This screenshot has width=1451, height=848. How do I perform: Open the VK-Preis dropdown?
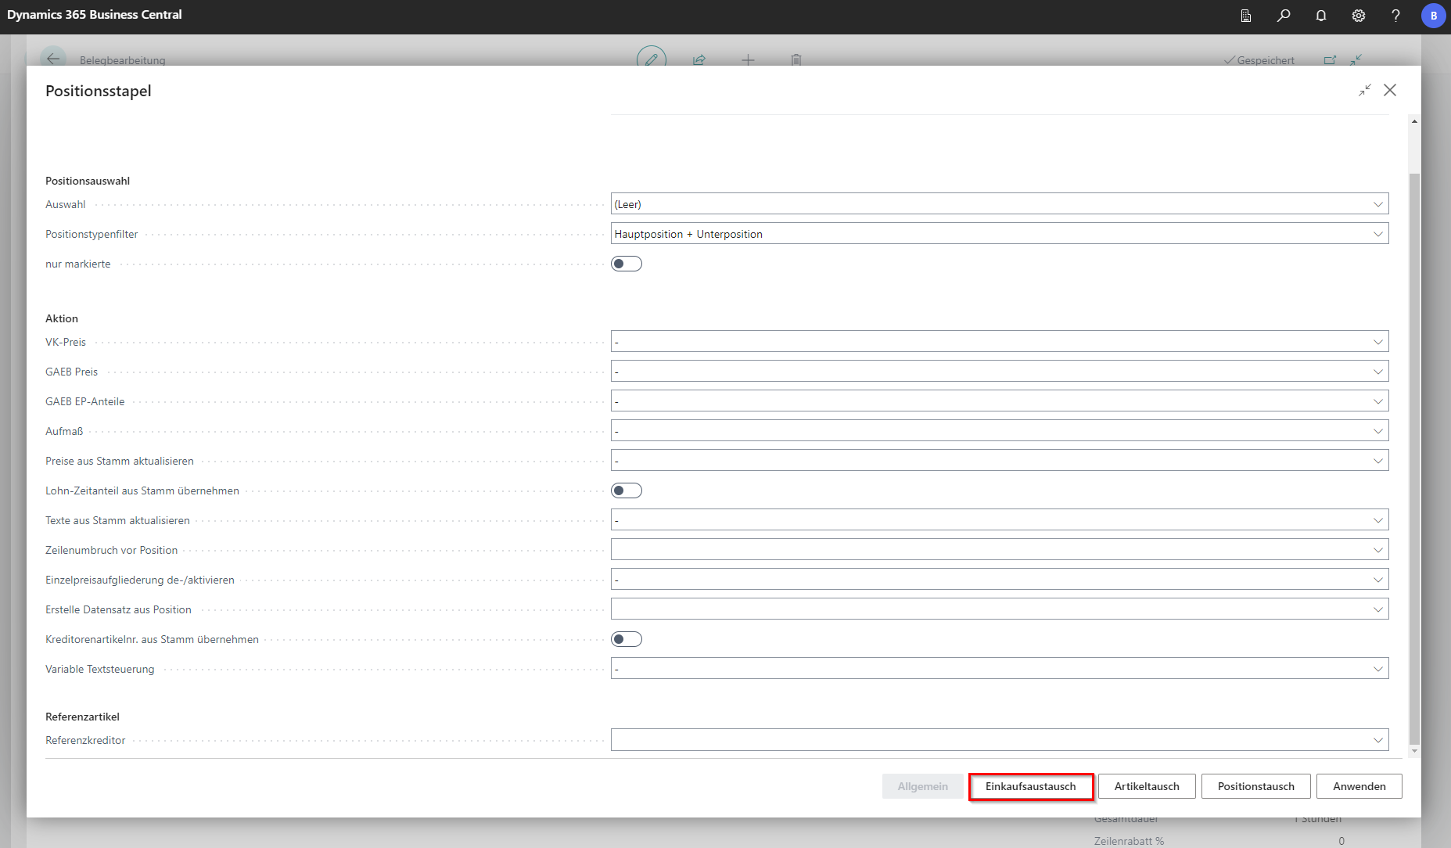coord(999,342)
